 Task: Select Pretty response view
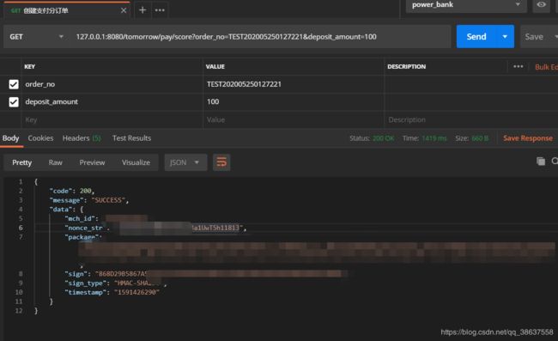(x=21, y=162)
